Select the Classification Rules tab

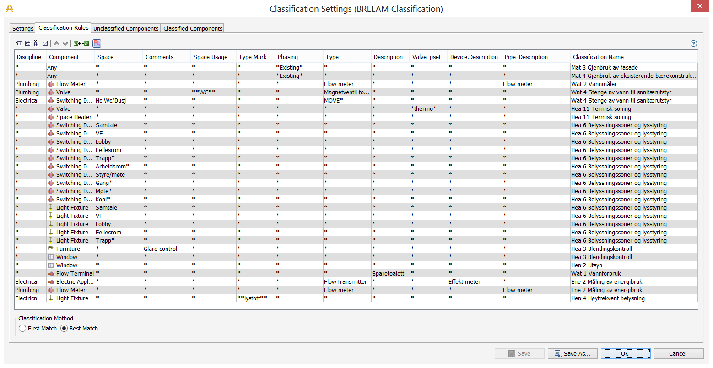64,27
